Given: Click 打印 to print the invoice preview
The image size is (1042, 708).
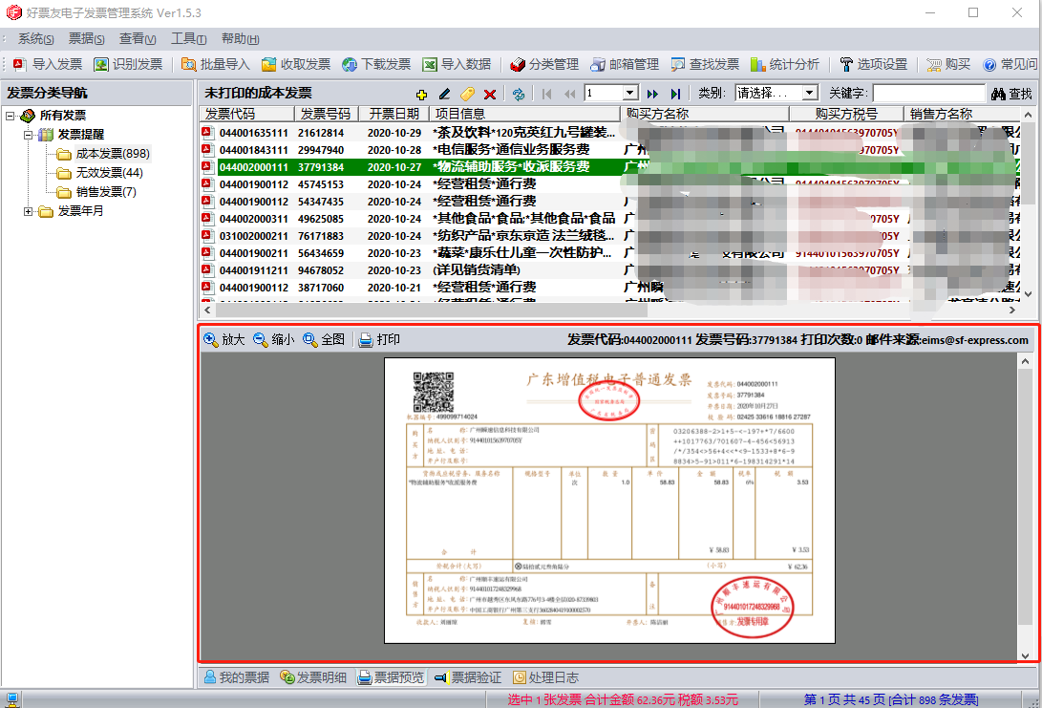Looking at the screenshot, I should click(379, 339).
